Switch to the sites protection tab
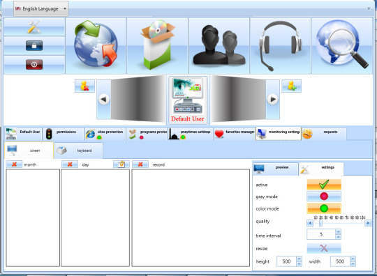Image resolution: width=377 pixels, height=276 pixels. [x=105, y=134]
